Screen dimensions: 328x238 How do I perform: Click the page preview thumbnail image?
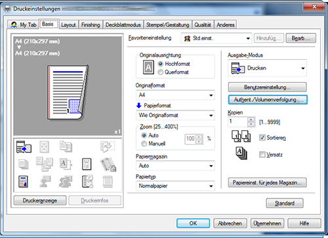pos(68,92)
